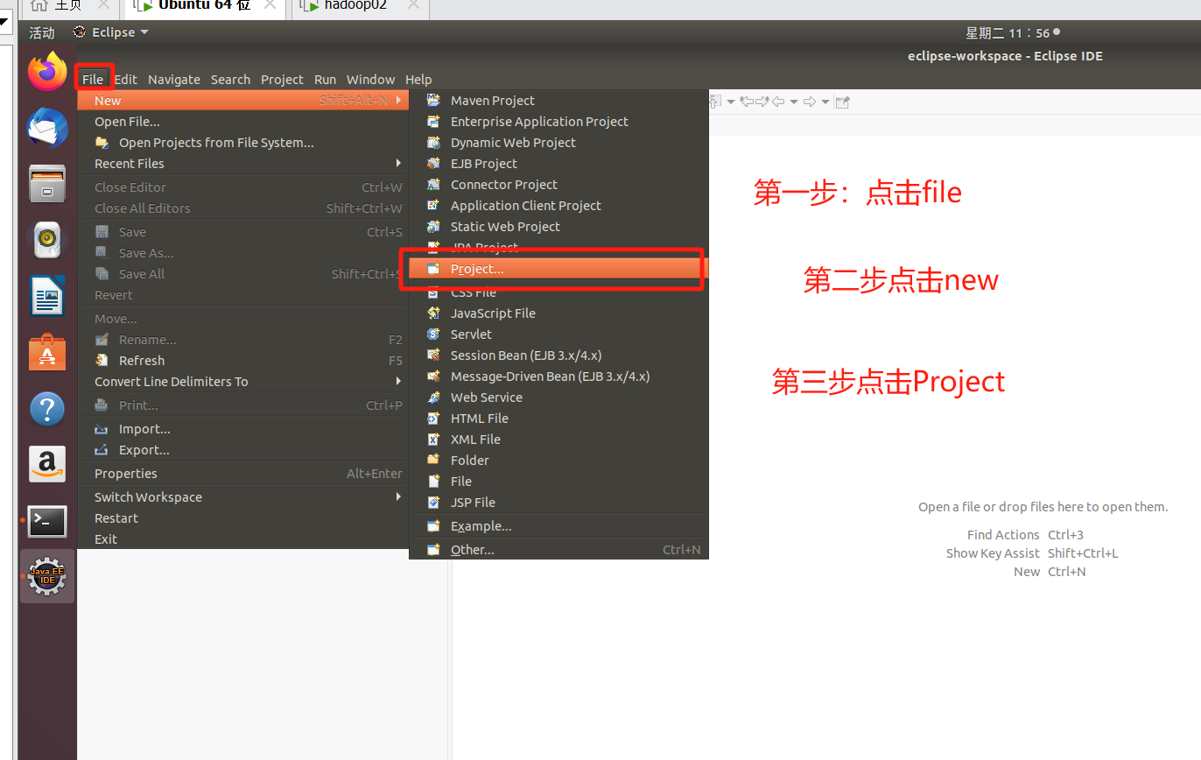Open LibreOffice Writer from dock

click(x=47, y=296)
